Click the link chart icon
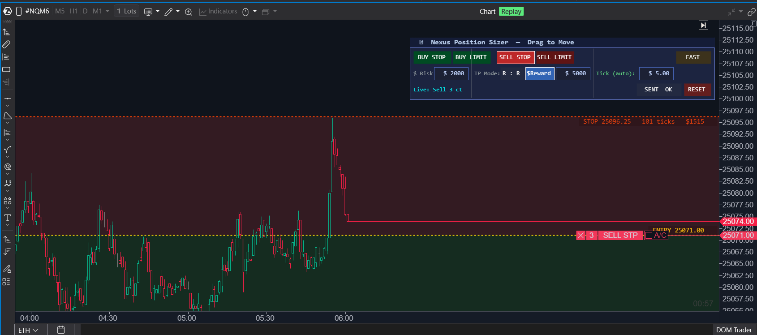Viewport: 757px width, 335px height. pos(752,12)
